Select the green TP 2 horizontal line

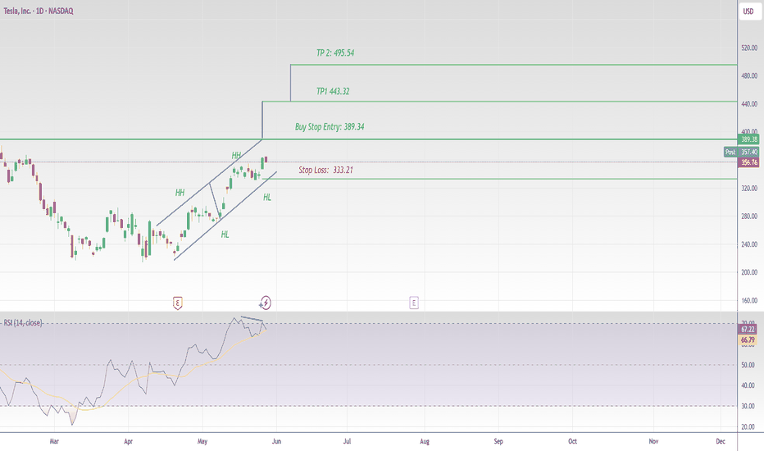pos(513,64)
